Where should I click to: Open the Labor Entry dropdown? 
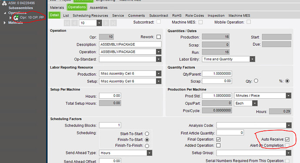point(252,59)
